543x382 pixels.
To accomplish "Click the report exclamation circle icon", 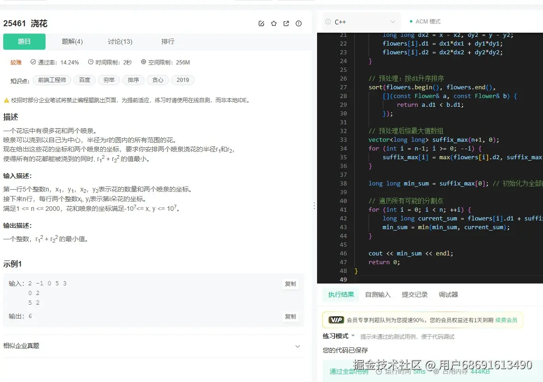I will (299, 23).
